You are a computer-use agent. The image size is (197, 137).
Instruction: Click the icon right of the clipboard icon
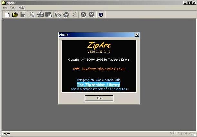tap(58, 14)
